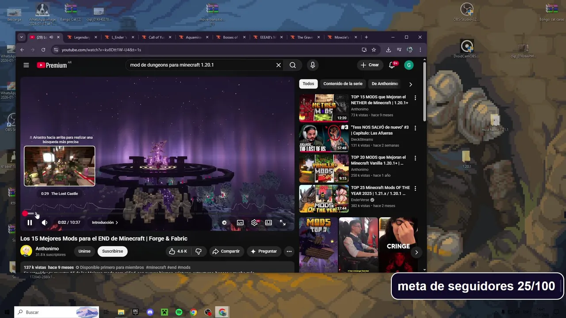Switch to theater mode

point(268,223)
